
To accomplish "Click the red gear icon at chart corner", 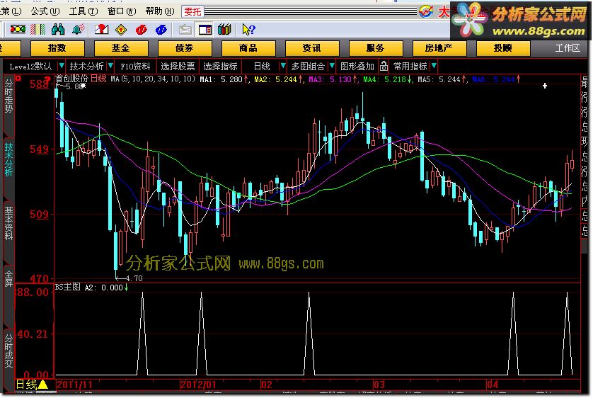I will 18,79.
